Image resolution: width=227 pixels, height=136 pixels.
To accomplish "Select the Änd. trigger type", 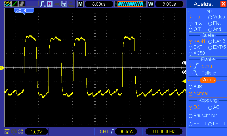I will (215, 29).
